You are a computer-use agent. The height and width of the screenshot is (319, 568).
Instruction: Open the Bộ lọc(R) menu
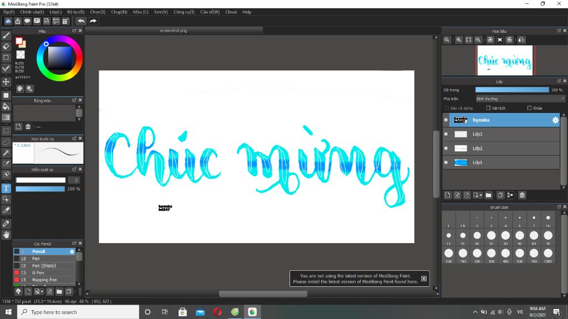point(75,12)
